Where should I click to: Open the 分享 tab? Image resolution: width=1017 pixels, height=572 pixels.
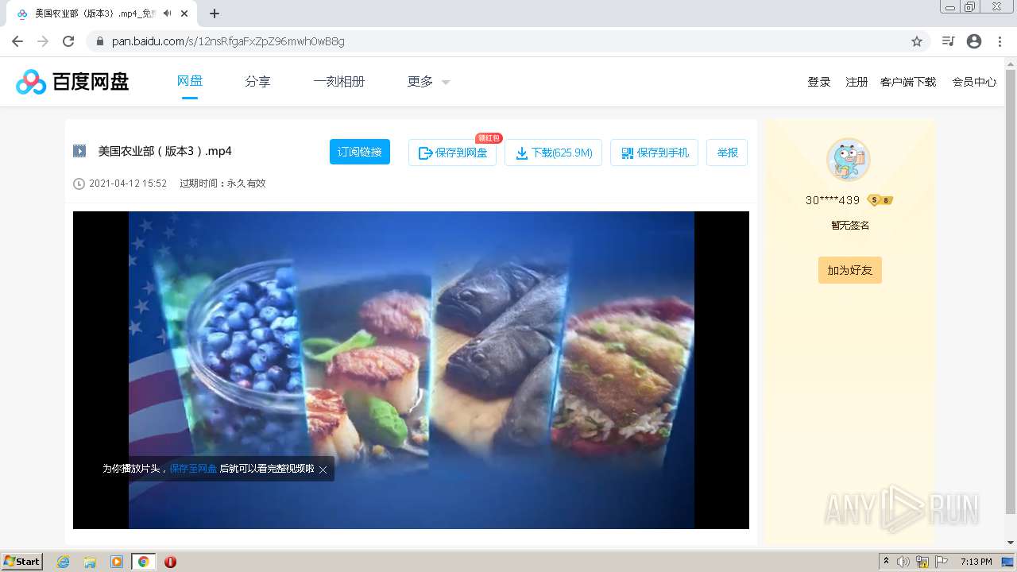pos(257,81)
